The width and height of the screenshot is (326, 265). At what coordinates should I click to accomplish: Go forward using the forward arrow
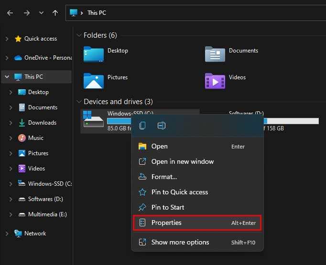(27, 13)
